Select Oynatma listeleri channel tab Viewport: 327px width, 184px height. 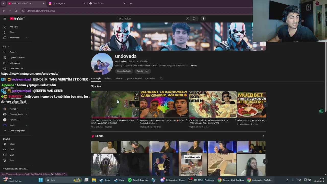134,78
